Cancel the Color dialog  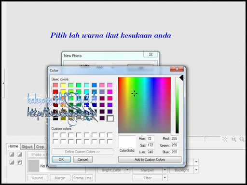pyautogui.click(x=82, y=159)
